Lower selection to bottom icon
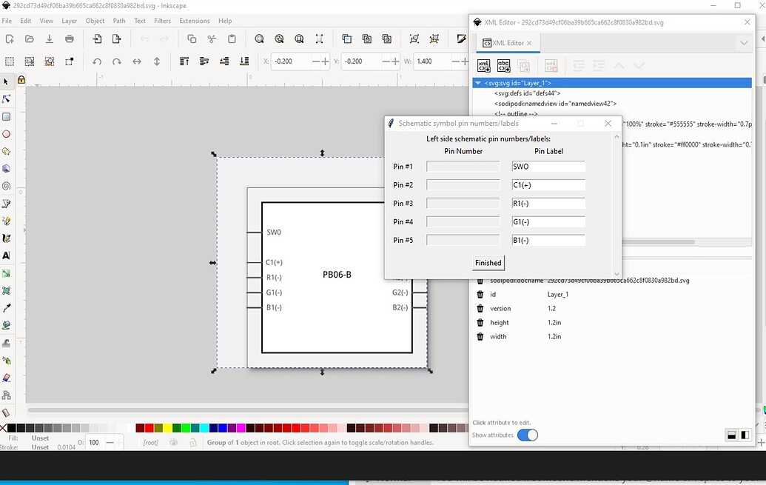This screenshot has height=485, width=766. click(x=243, y=61)
